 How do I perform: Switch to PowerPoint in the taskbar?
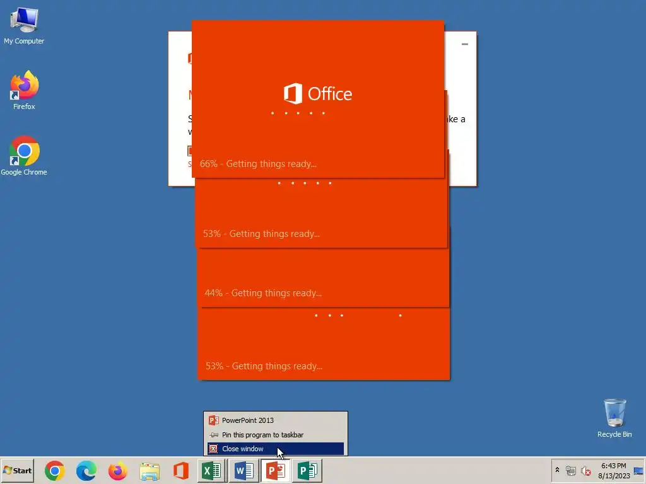pos(275,470)
